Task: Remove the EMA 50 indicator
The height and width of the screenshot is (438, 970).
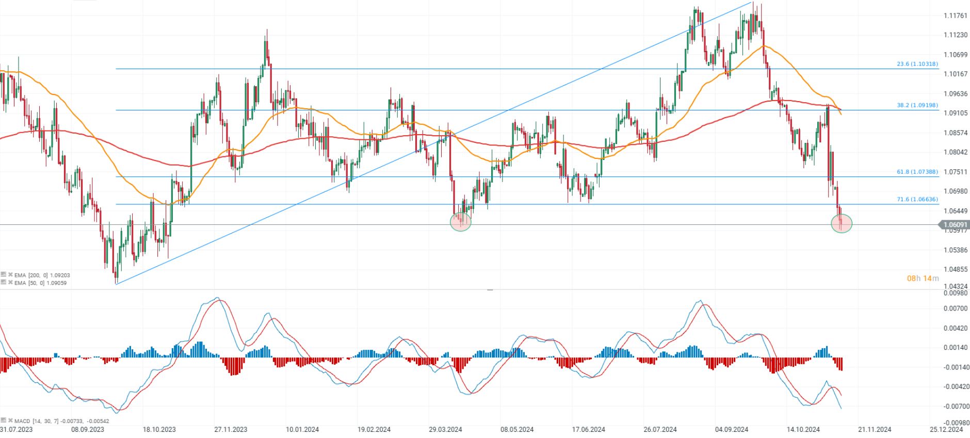Action: click(10, 283)
